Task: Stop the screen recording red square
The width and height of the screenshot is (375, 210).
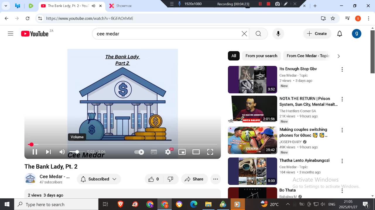Action: 268,4
